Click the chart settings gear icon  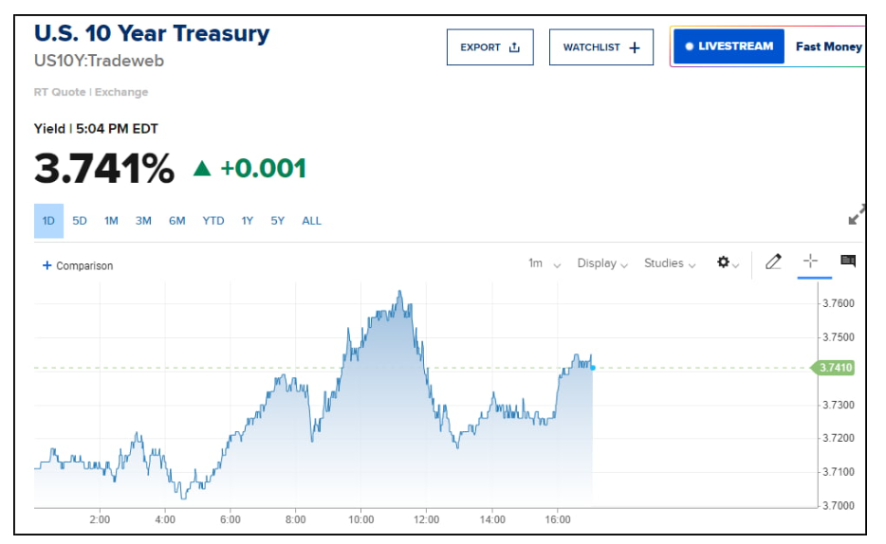pos(724,263)
